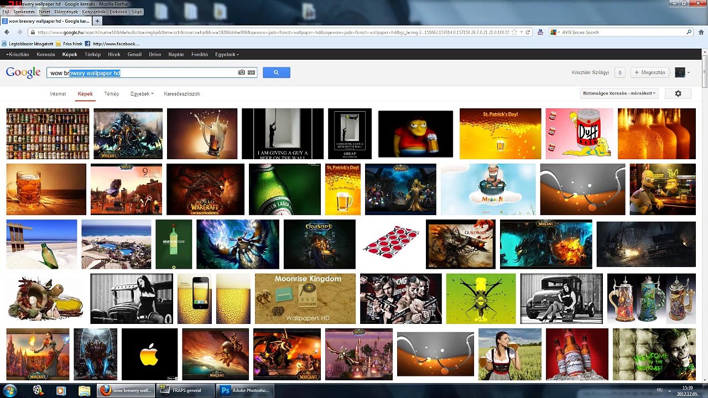Image resolution: width=708 pixels, height=398 pixels.
Task: Open the Facebook bookmark in bookmarks toolbar
Action: click(x=112, y=44)
